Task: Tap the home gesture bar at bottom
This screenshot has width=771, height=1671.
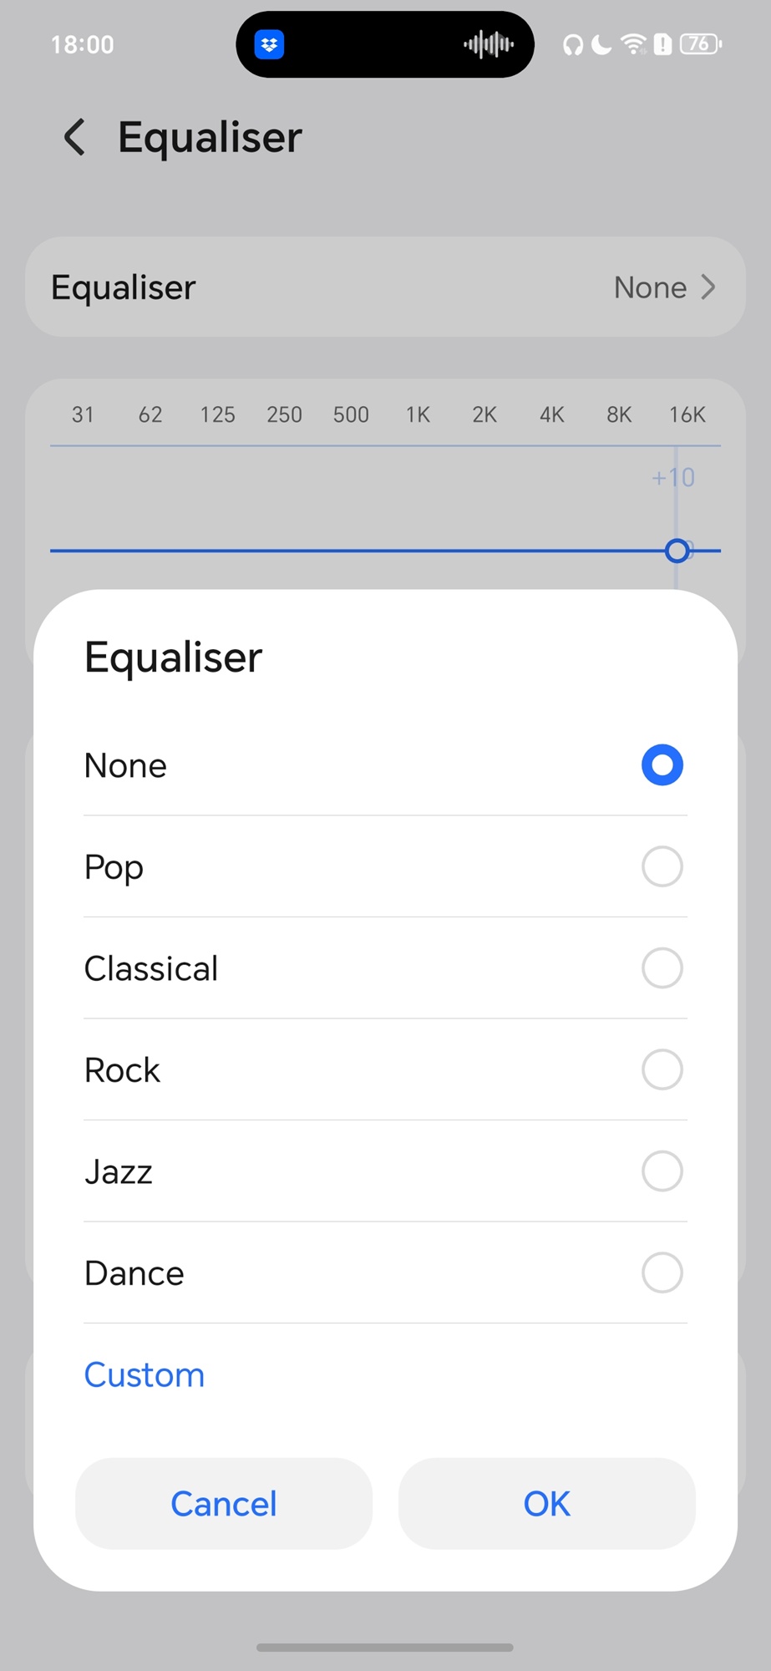Action: point(385,1648)
